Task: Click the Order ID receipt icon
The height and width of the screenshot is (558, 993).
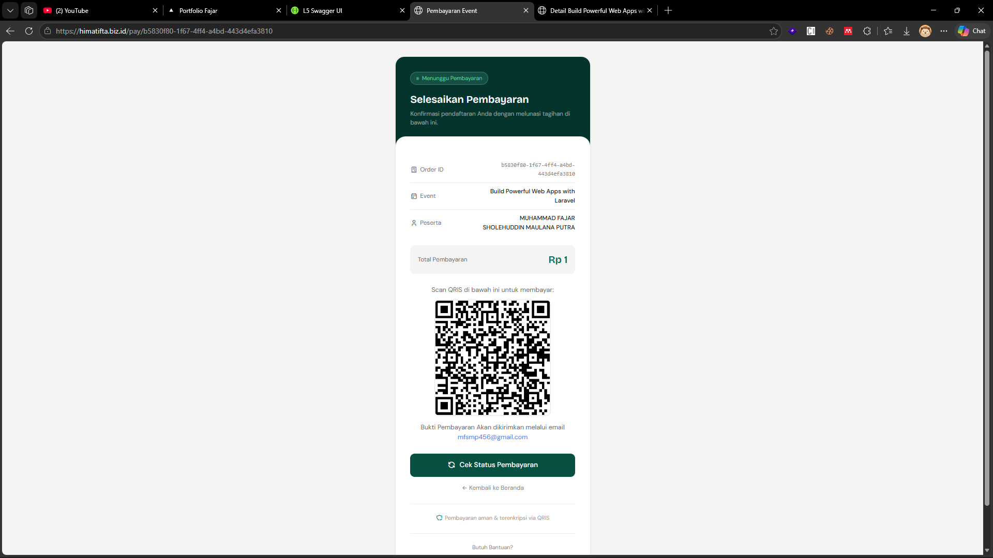Action: tap(414, 169)
